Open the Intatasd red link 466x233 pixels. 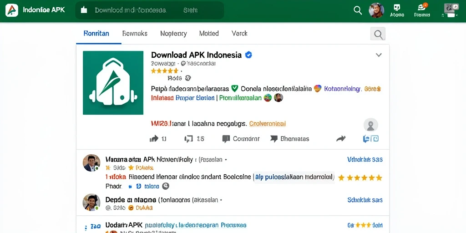point(162,98)
